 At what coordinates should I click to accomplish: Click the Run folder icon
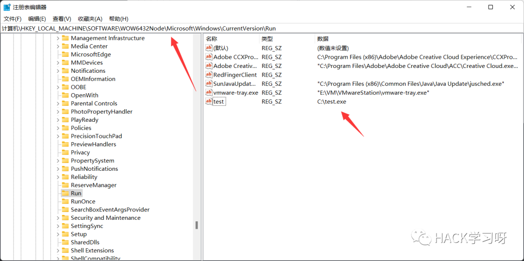pyautogui.click(x=65, y=194)
